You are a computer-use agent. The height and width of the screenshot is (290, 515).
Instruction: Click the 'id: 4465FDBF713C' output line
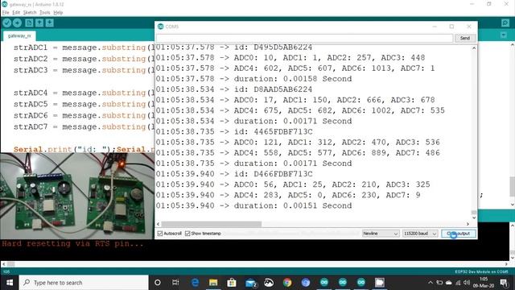[234, 131]
